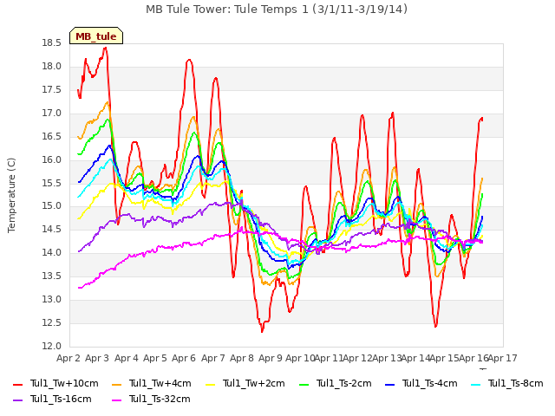Toggle the Tul1_Ts-32cm legend entry
The height and width of the screenshot is (416, 555).
(151, 399)
